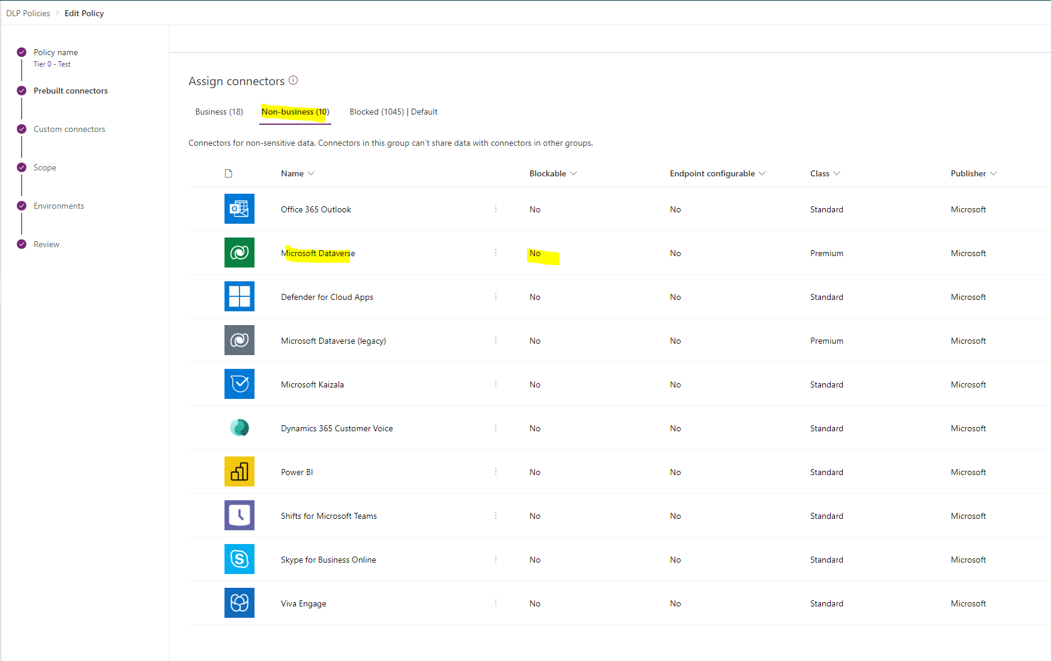
Task: Open the Blockable column sort dropdown
Action: [x=574, y=173]
